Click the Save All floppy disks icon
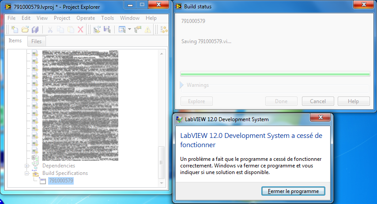The height and width of the screenshot is (204, 377). pos(35,30)
